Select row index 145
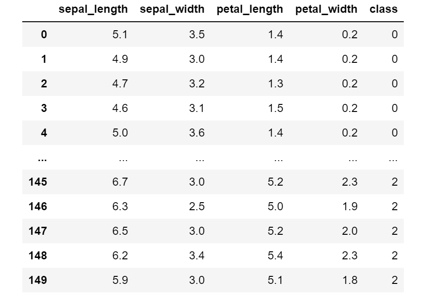 point(38,182)
